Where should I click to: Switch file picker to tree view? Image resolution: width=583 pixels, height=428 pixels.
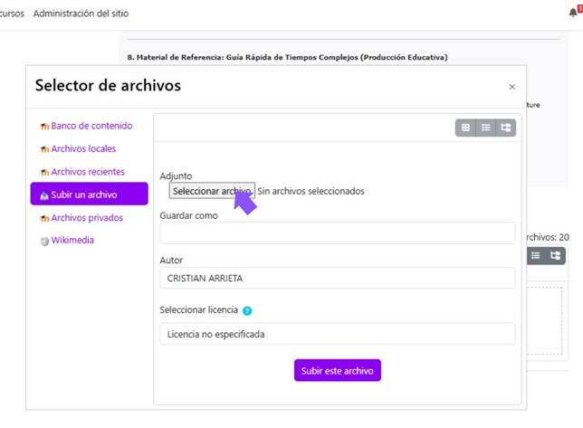(x=506, y=128)
